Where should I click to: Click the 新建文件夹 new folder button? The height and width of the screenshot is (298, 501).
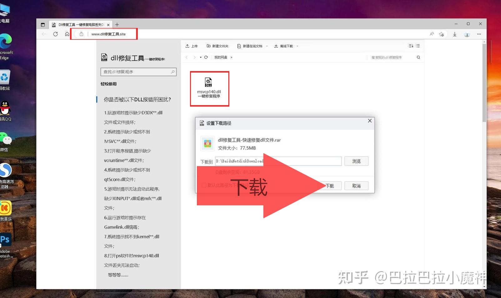(x=218, y=46)
